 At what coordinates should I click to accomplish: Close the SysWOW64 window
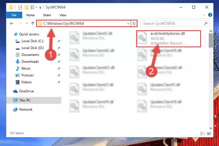206,7
